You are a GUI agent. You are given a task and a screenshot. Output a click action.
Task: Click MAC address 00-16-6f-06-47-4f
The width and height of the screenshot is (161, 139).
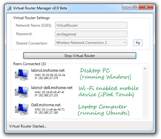[x=49, y=92]
